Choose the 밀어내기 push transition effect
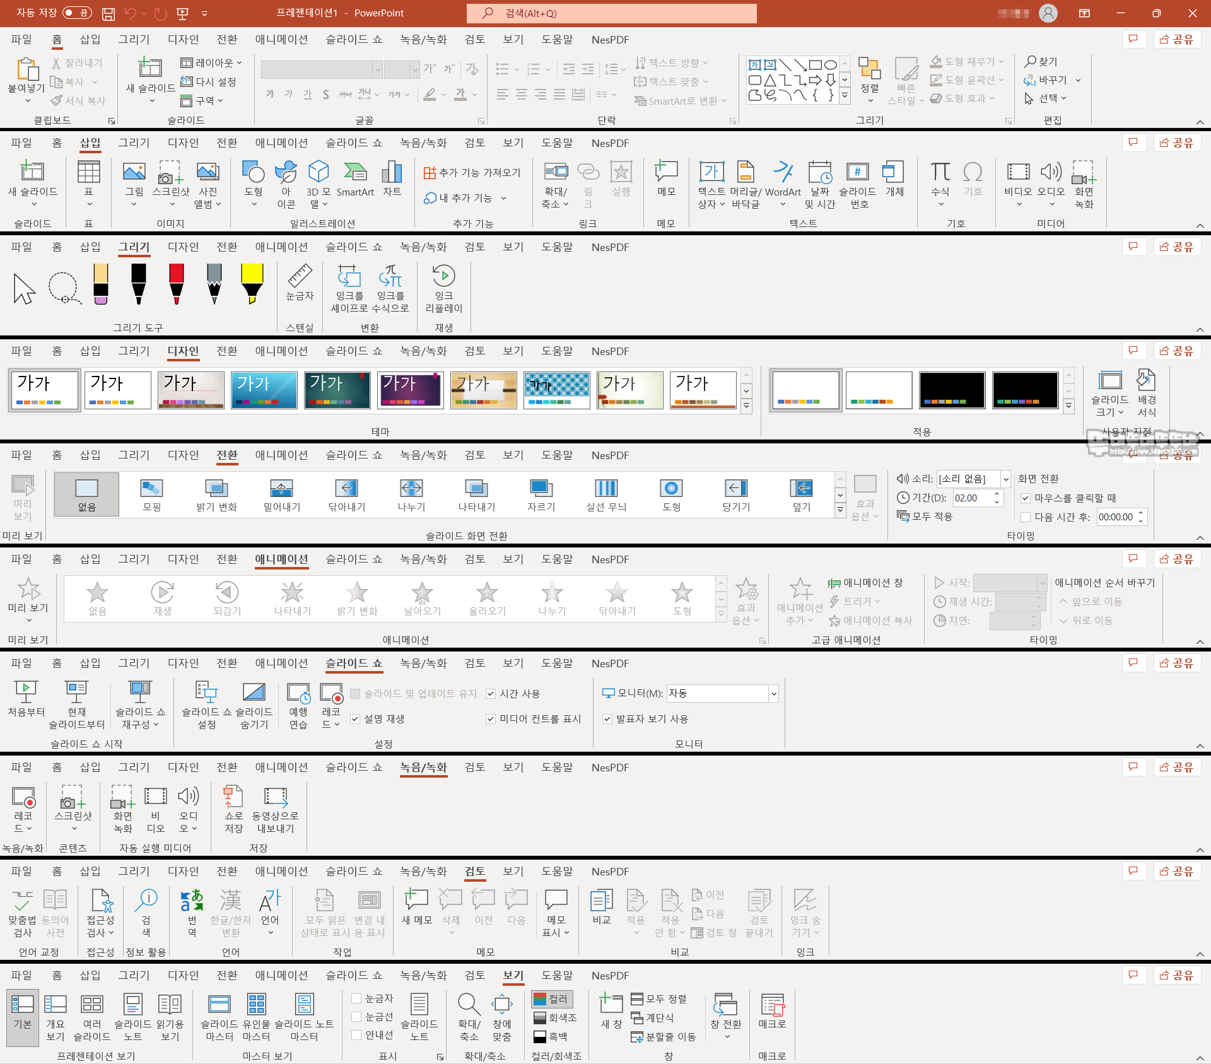 [x=281, y=494]
